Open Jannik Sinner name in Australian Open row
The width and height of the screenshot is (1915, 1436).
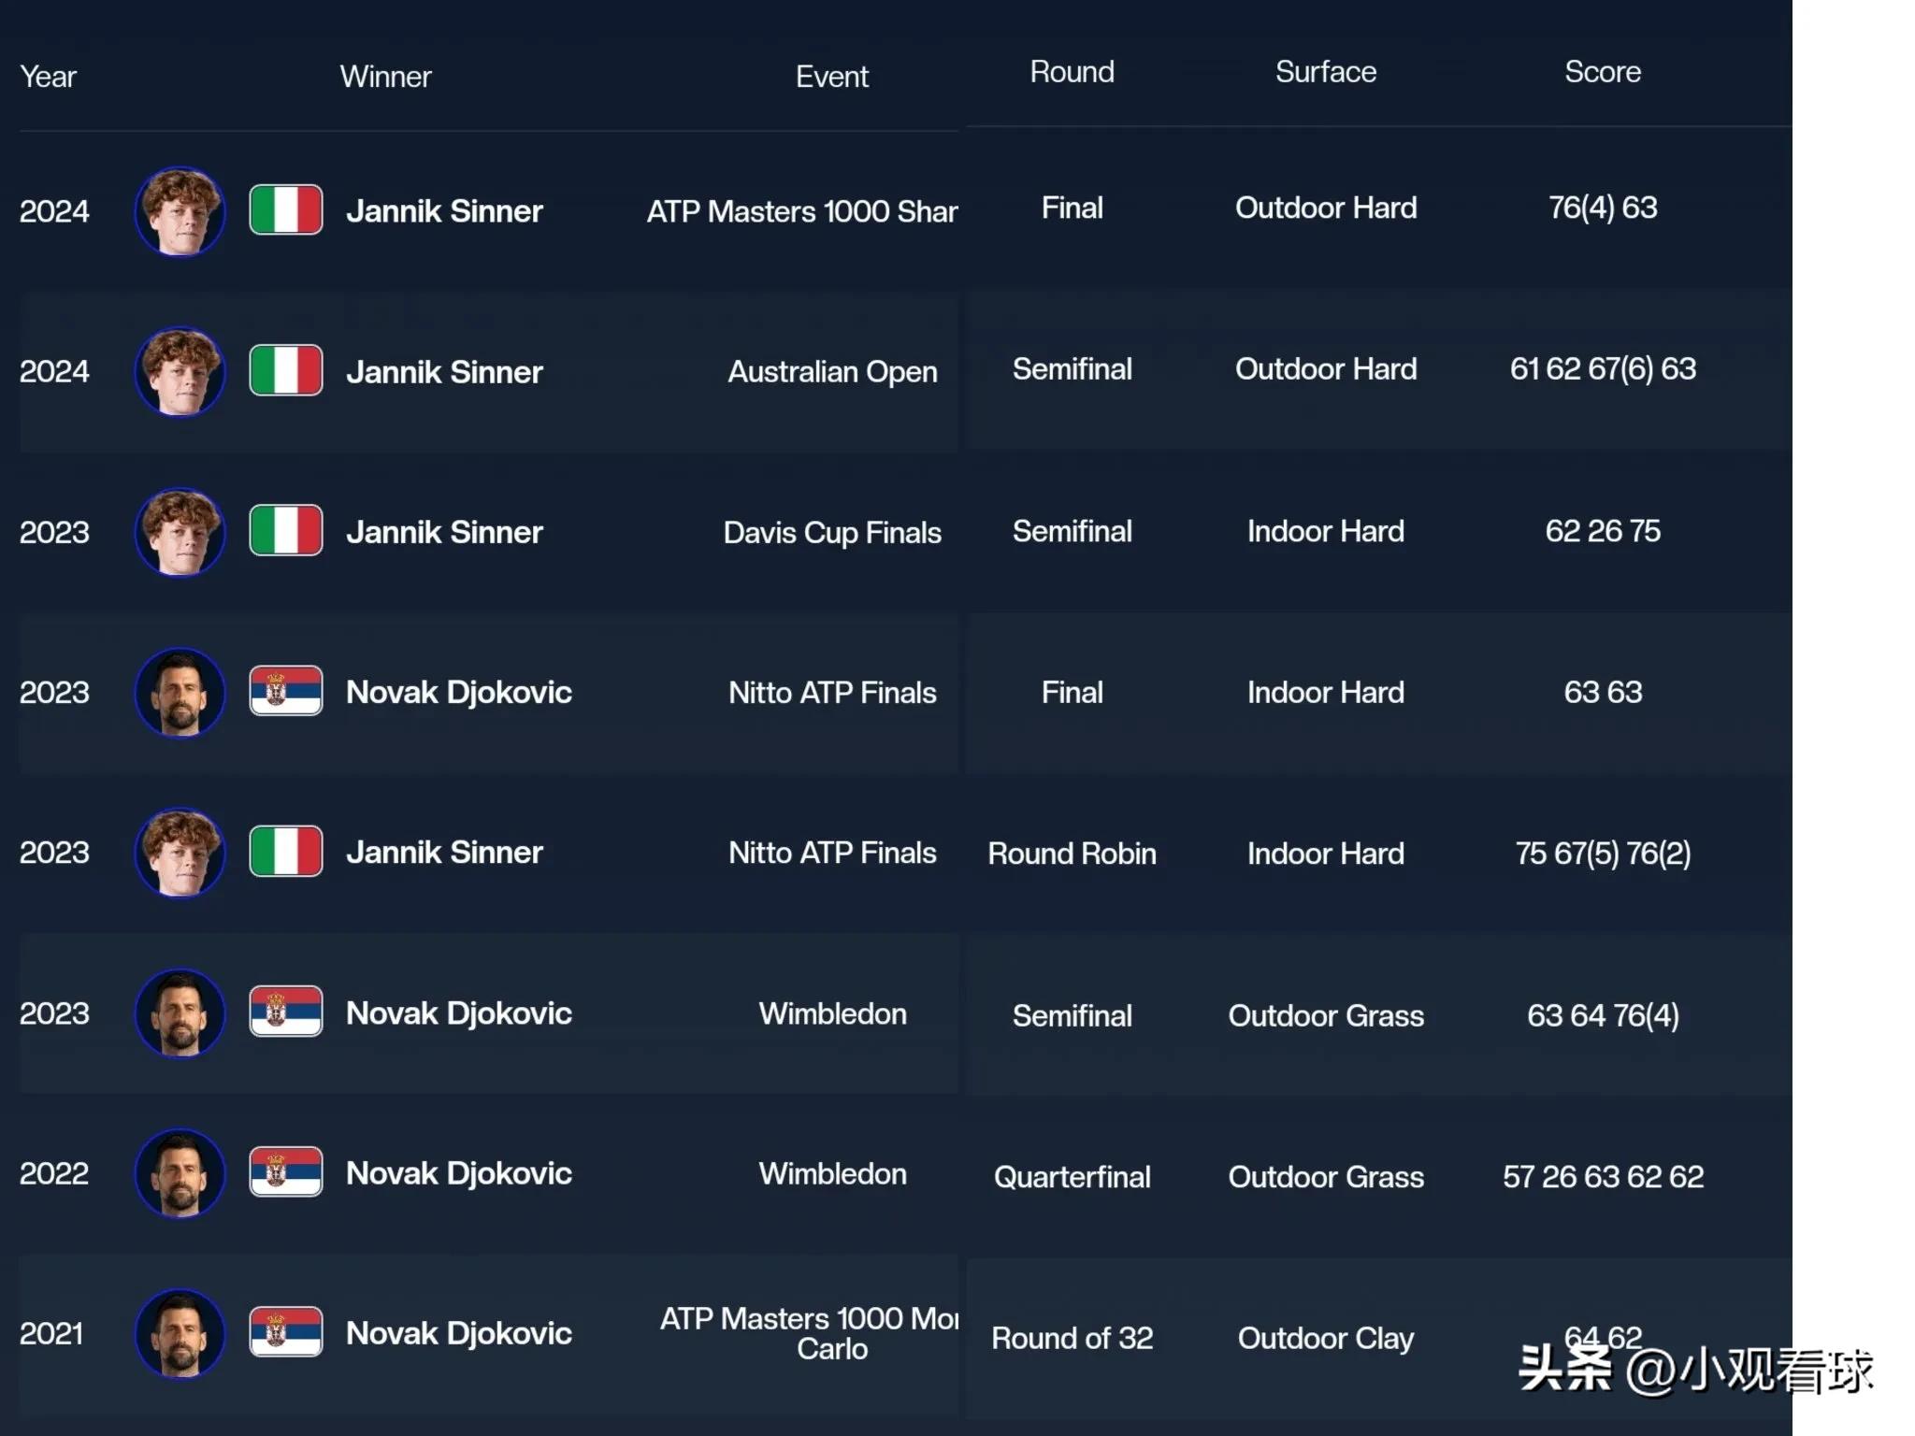[444, 372]
